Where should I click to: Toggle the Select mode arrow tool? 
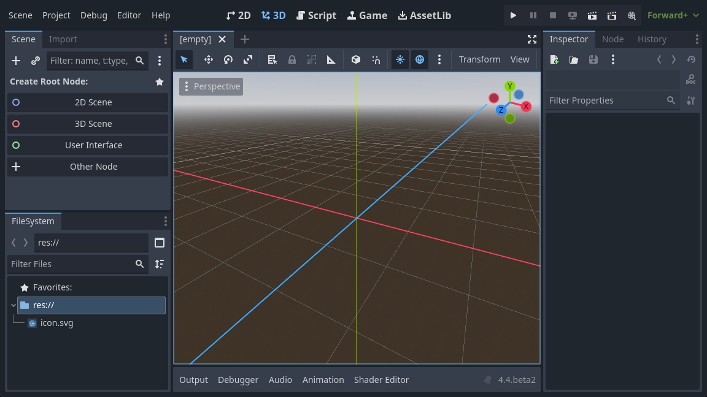184,59
